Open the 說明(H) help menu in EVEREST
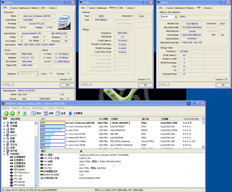This screenshot has width=232, height=192. 61,108
